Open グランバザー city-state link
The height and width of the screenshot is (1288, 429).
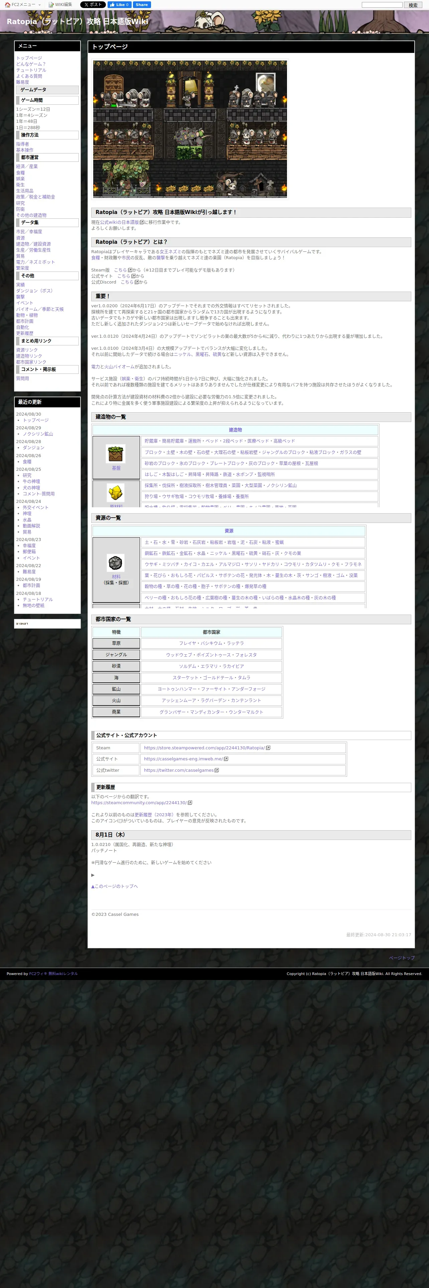tap(173, 712)
